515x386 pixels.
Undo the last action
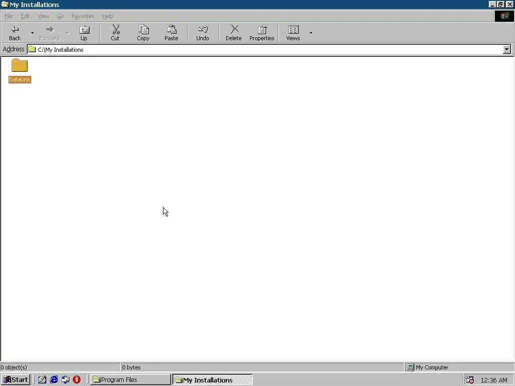[203, 33]
